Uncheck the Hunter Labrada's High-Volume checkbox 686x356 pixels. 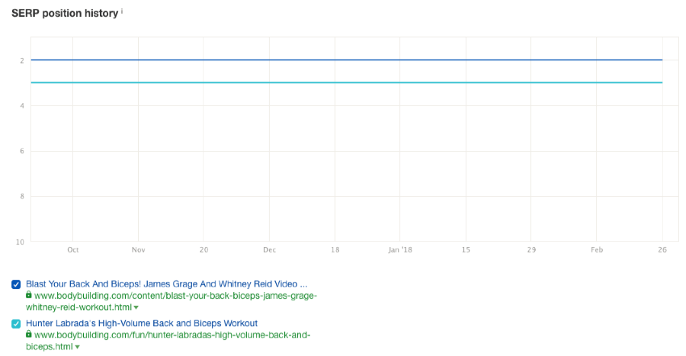click(x=16, y=323)
